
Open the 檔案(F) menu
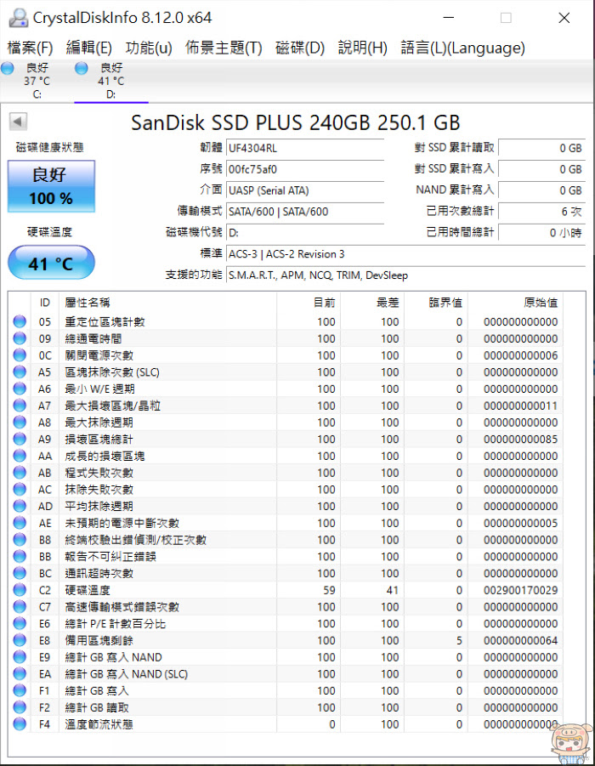coord(30,48)
